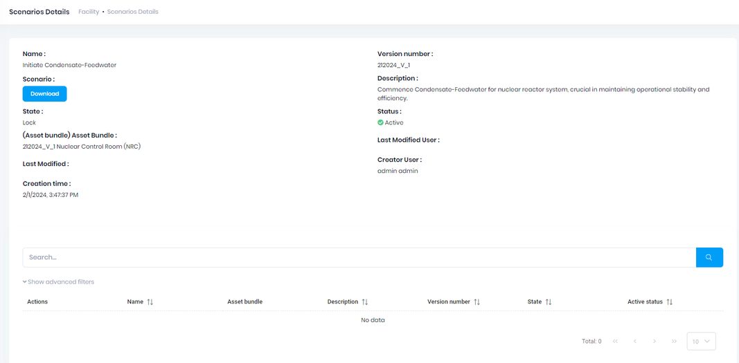This screenshot has width=739, height=363.
Task: Jump to last page double-arrow
Action: [x=674, y=342]
